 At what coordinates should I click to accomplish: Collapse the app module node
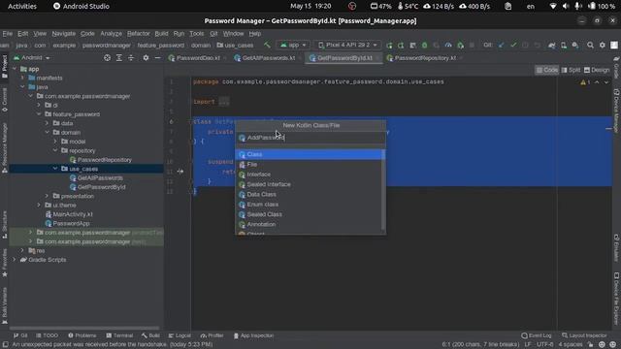click(15, 69)
